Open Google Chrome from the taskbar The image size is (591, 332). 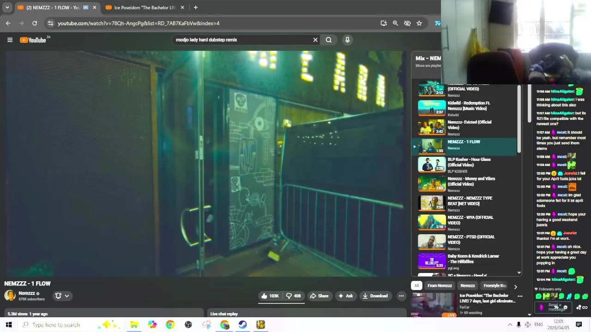(x=170, y=325)
